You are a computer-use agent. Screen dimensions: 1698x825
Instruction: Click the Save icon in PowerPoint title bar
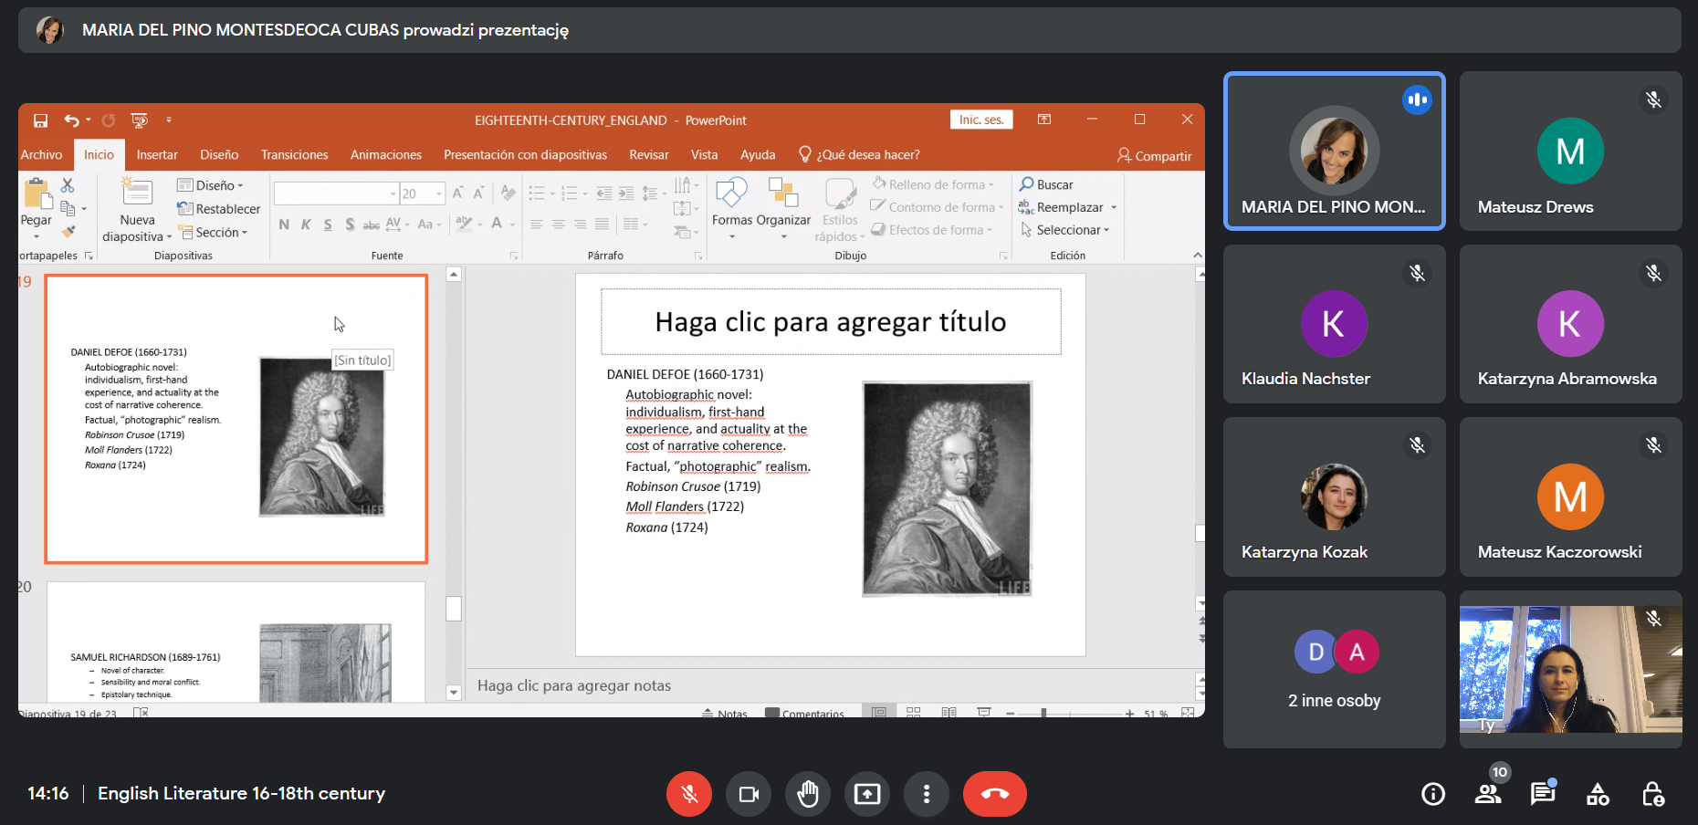[x=40, y=120]
